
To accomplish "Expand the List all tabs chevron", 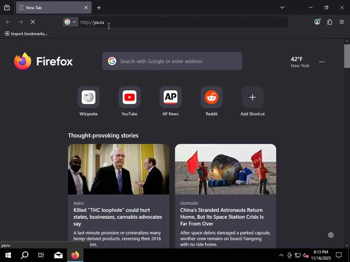I will 282,8.
